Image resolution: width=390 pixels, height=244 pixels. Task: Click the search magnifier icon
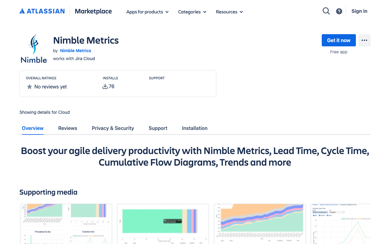tap(326, 11)
